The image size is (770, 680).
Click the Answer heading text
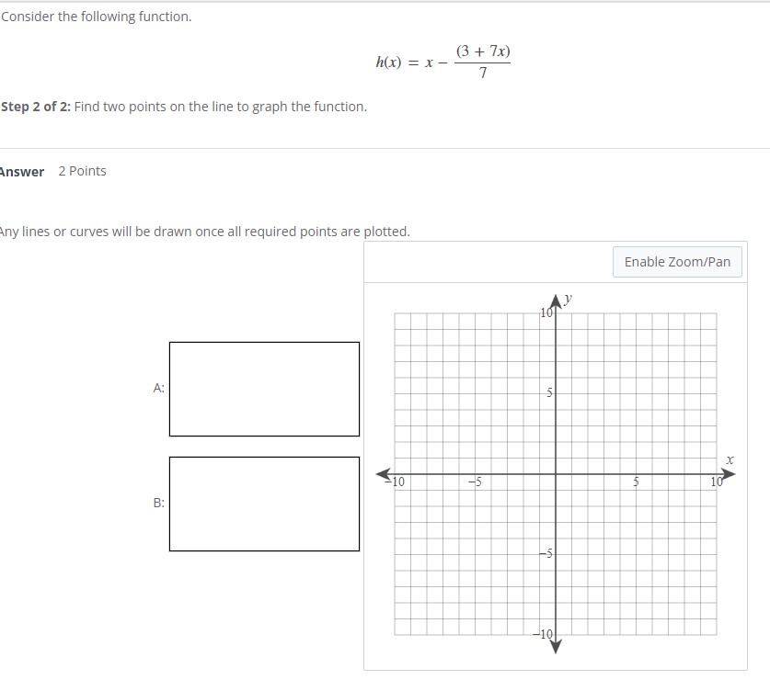[20, 171]
